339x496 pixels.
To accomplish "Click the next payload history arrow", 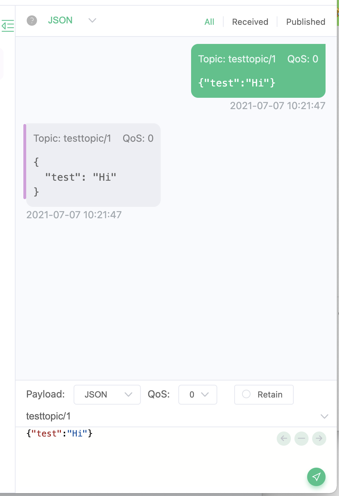I will tap(319, 439).
